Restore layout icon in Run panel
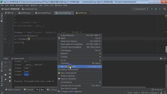 [x=5, y=75]
